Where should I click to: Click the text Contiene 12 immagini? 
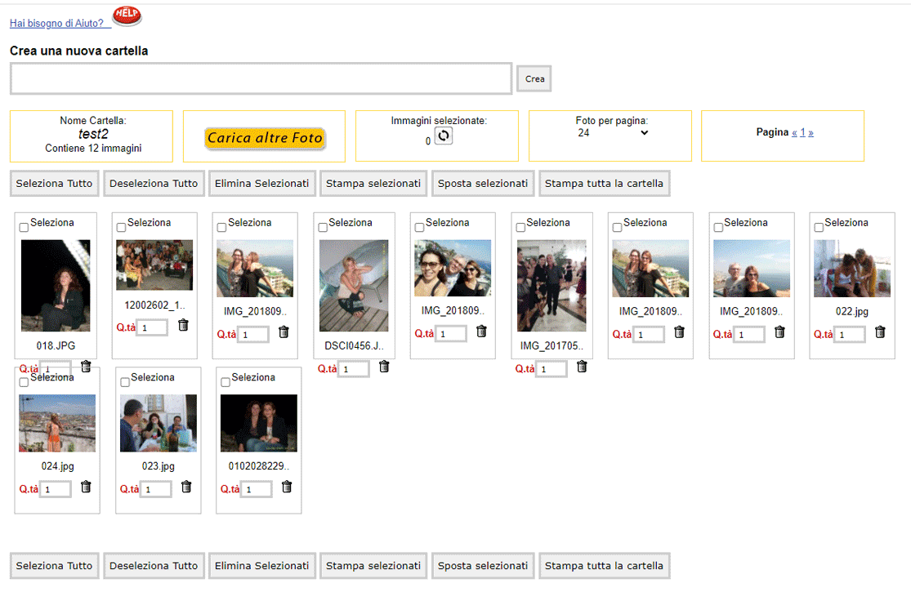(93, 149)
